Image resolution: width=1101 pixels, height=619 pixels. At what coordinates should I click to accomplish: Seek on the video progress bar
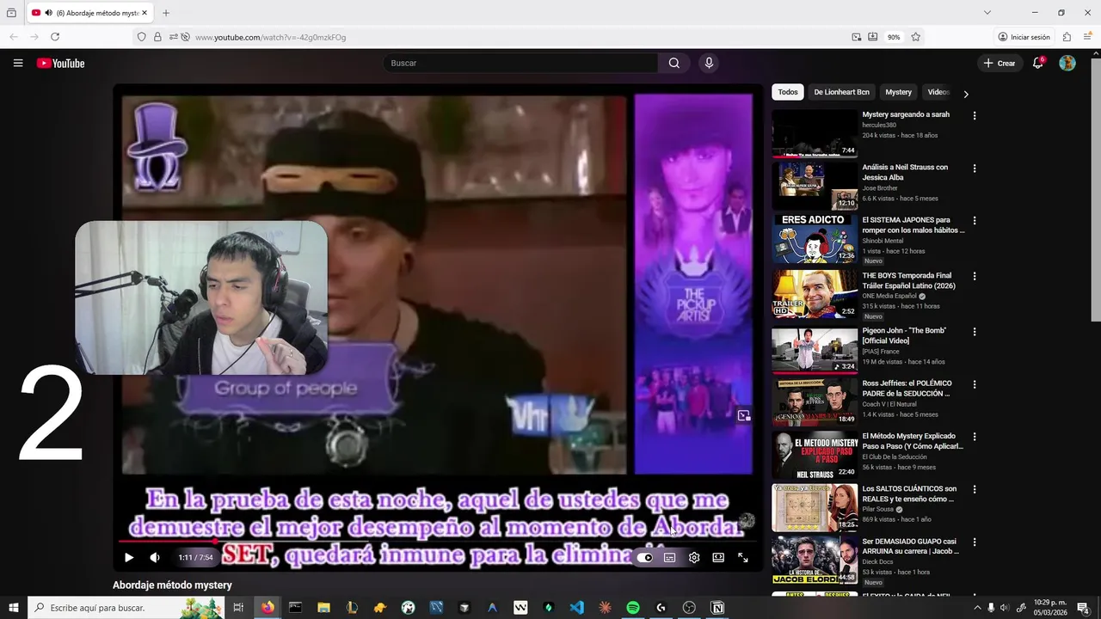tap(438, 541)
